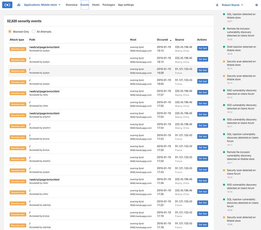Open the /web/ui/page/error.html path accessed by arachni
The image size is (261, 230).
[x=44, y=113]
